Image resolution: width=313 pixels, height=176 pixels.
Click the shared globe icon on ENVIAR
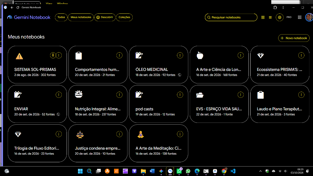click(58, 114)
